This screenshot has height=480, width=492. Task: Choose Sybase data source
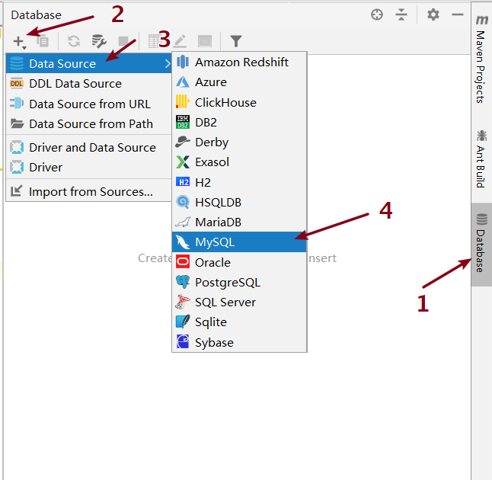click(x=239, y=342)
